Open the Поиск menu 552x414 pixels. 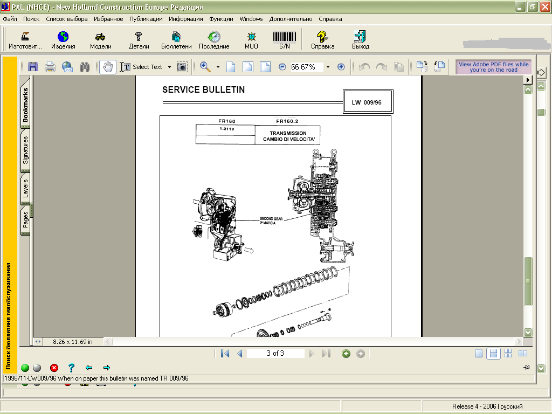pos(31,19)
